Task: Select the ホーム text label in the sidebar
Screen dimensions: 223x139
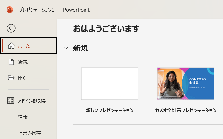Action: point(24,46)
